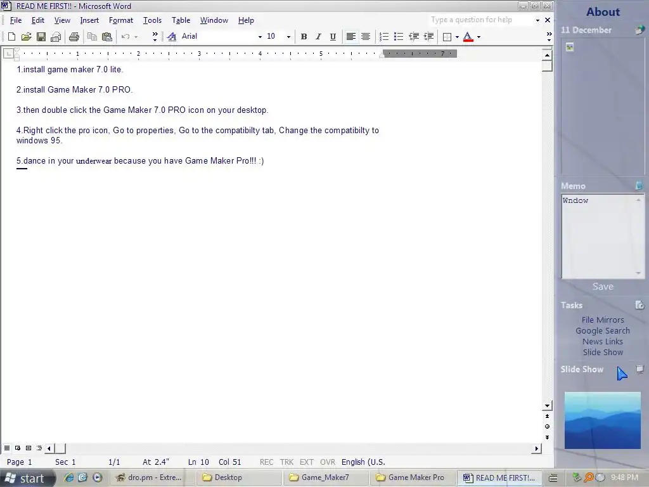Click the blue mountains slide show thumbnail

(603, 420)
